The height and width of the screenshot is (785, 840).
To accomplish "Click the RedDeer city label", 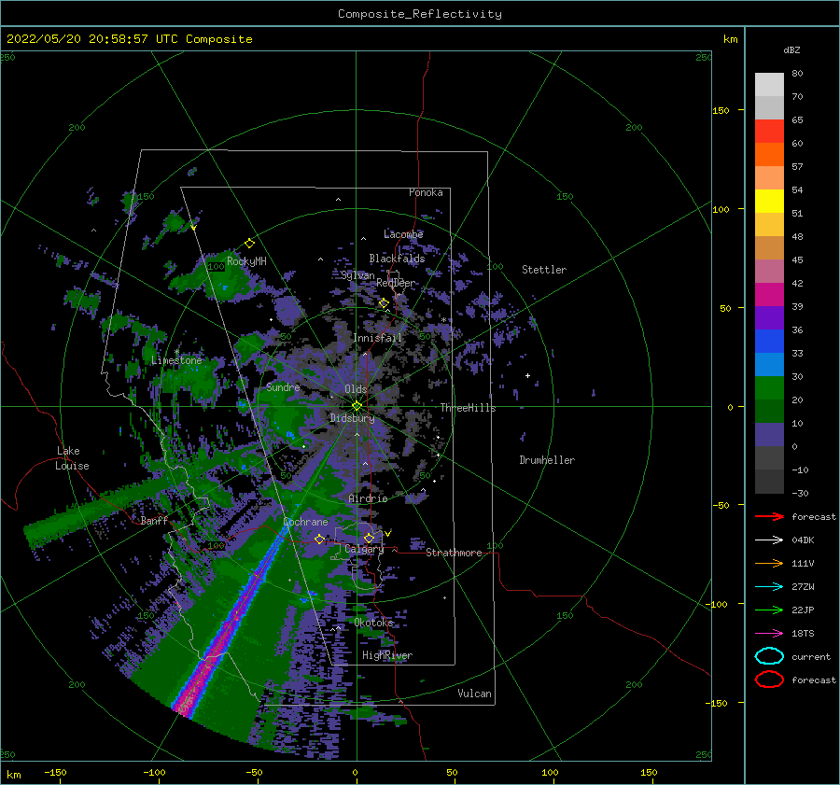I will [x=396, y=283].
